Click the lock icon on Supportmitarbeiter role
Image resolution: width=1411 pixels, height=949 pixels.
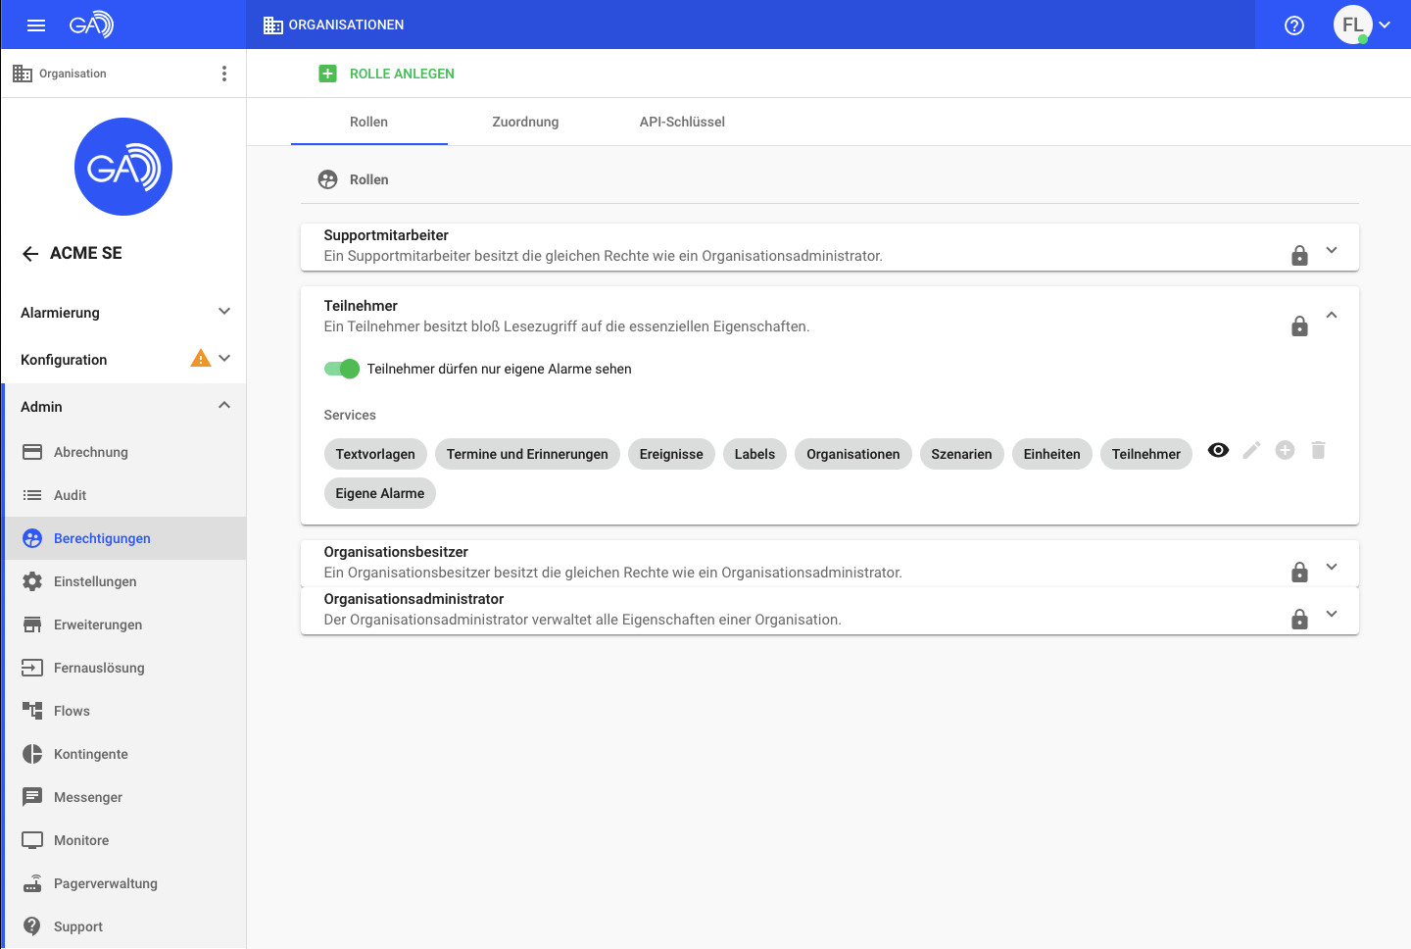coord(1299,256)
